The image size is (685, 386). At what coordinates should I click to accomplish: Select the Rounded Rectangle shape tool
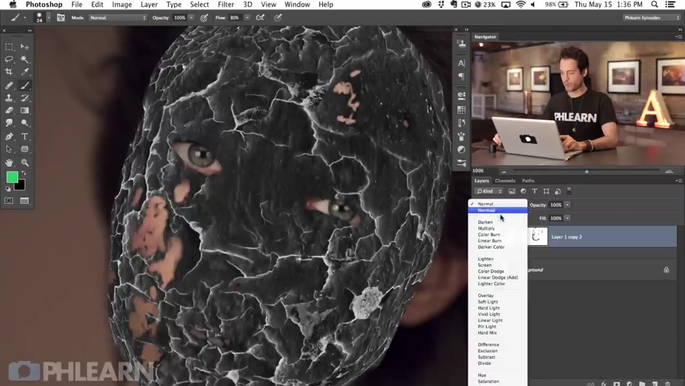tap(25, 149)
